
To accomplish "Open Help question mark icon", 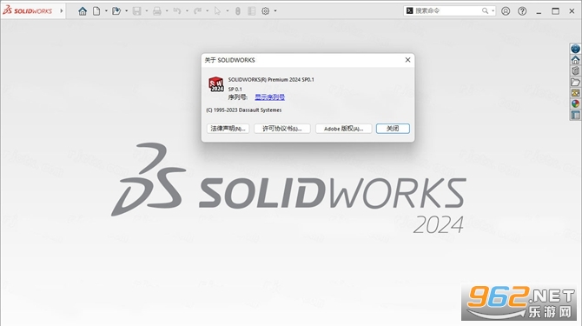I will click(x=522, y=11).
